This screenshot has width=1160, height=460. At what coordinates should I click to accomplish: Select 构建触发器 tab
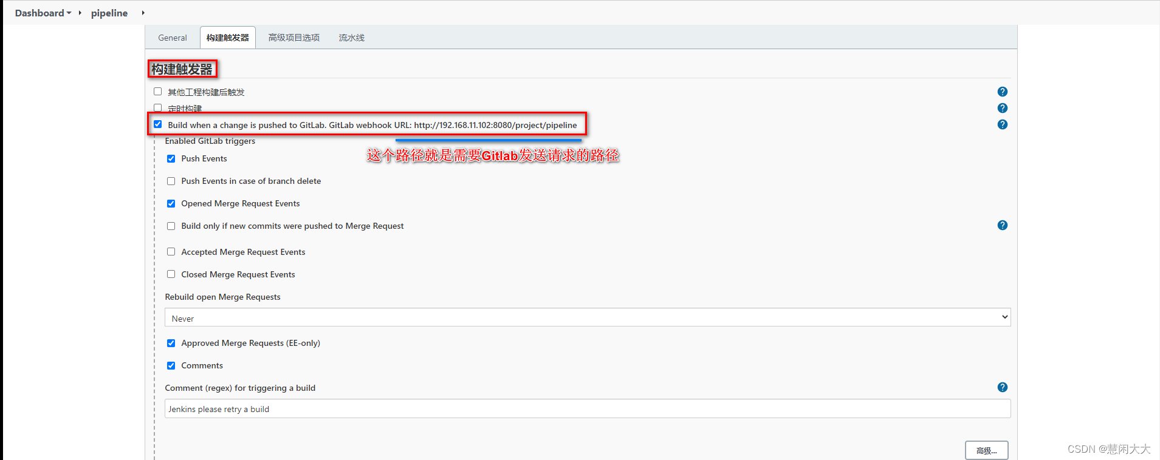[228, 38]
